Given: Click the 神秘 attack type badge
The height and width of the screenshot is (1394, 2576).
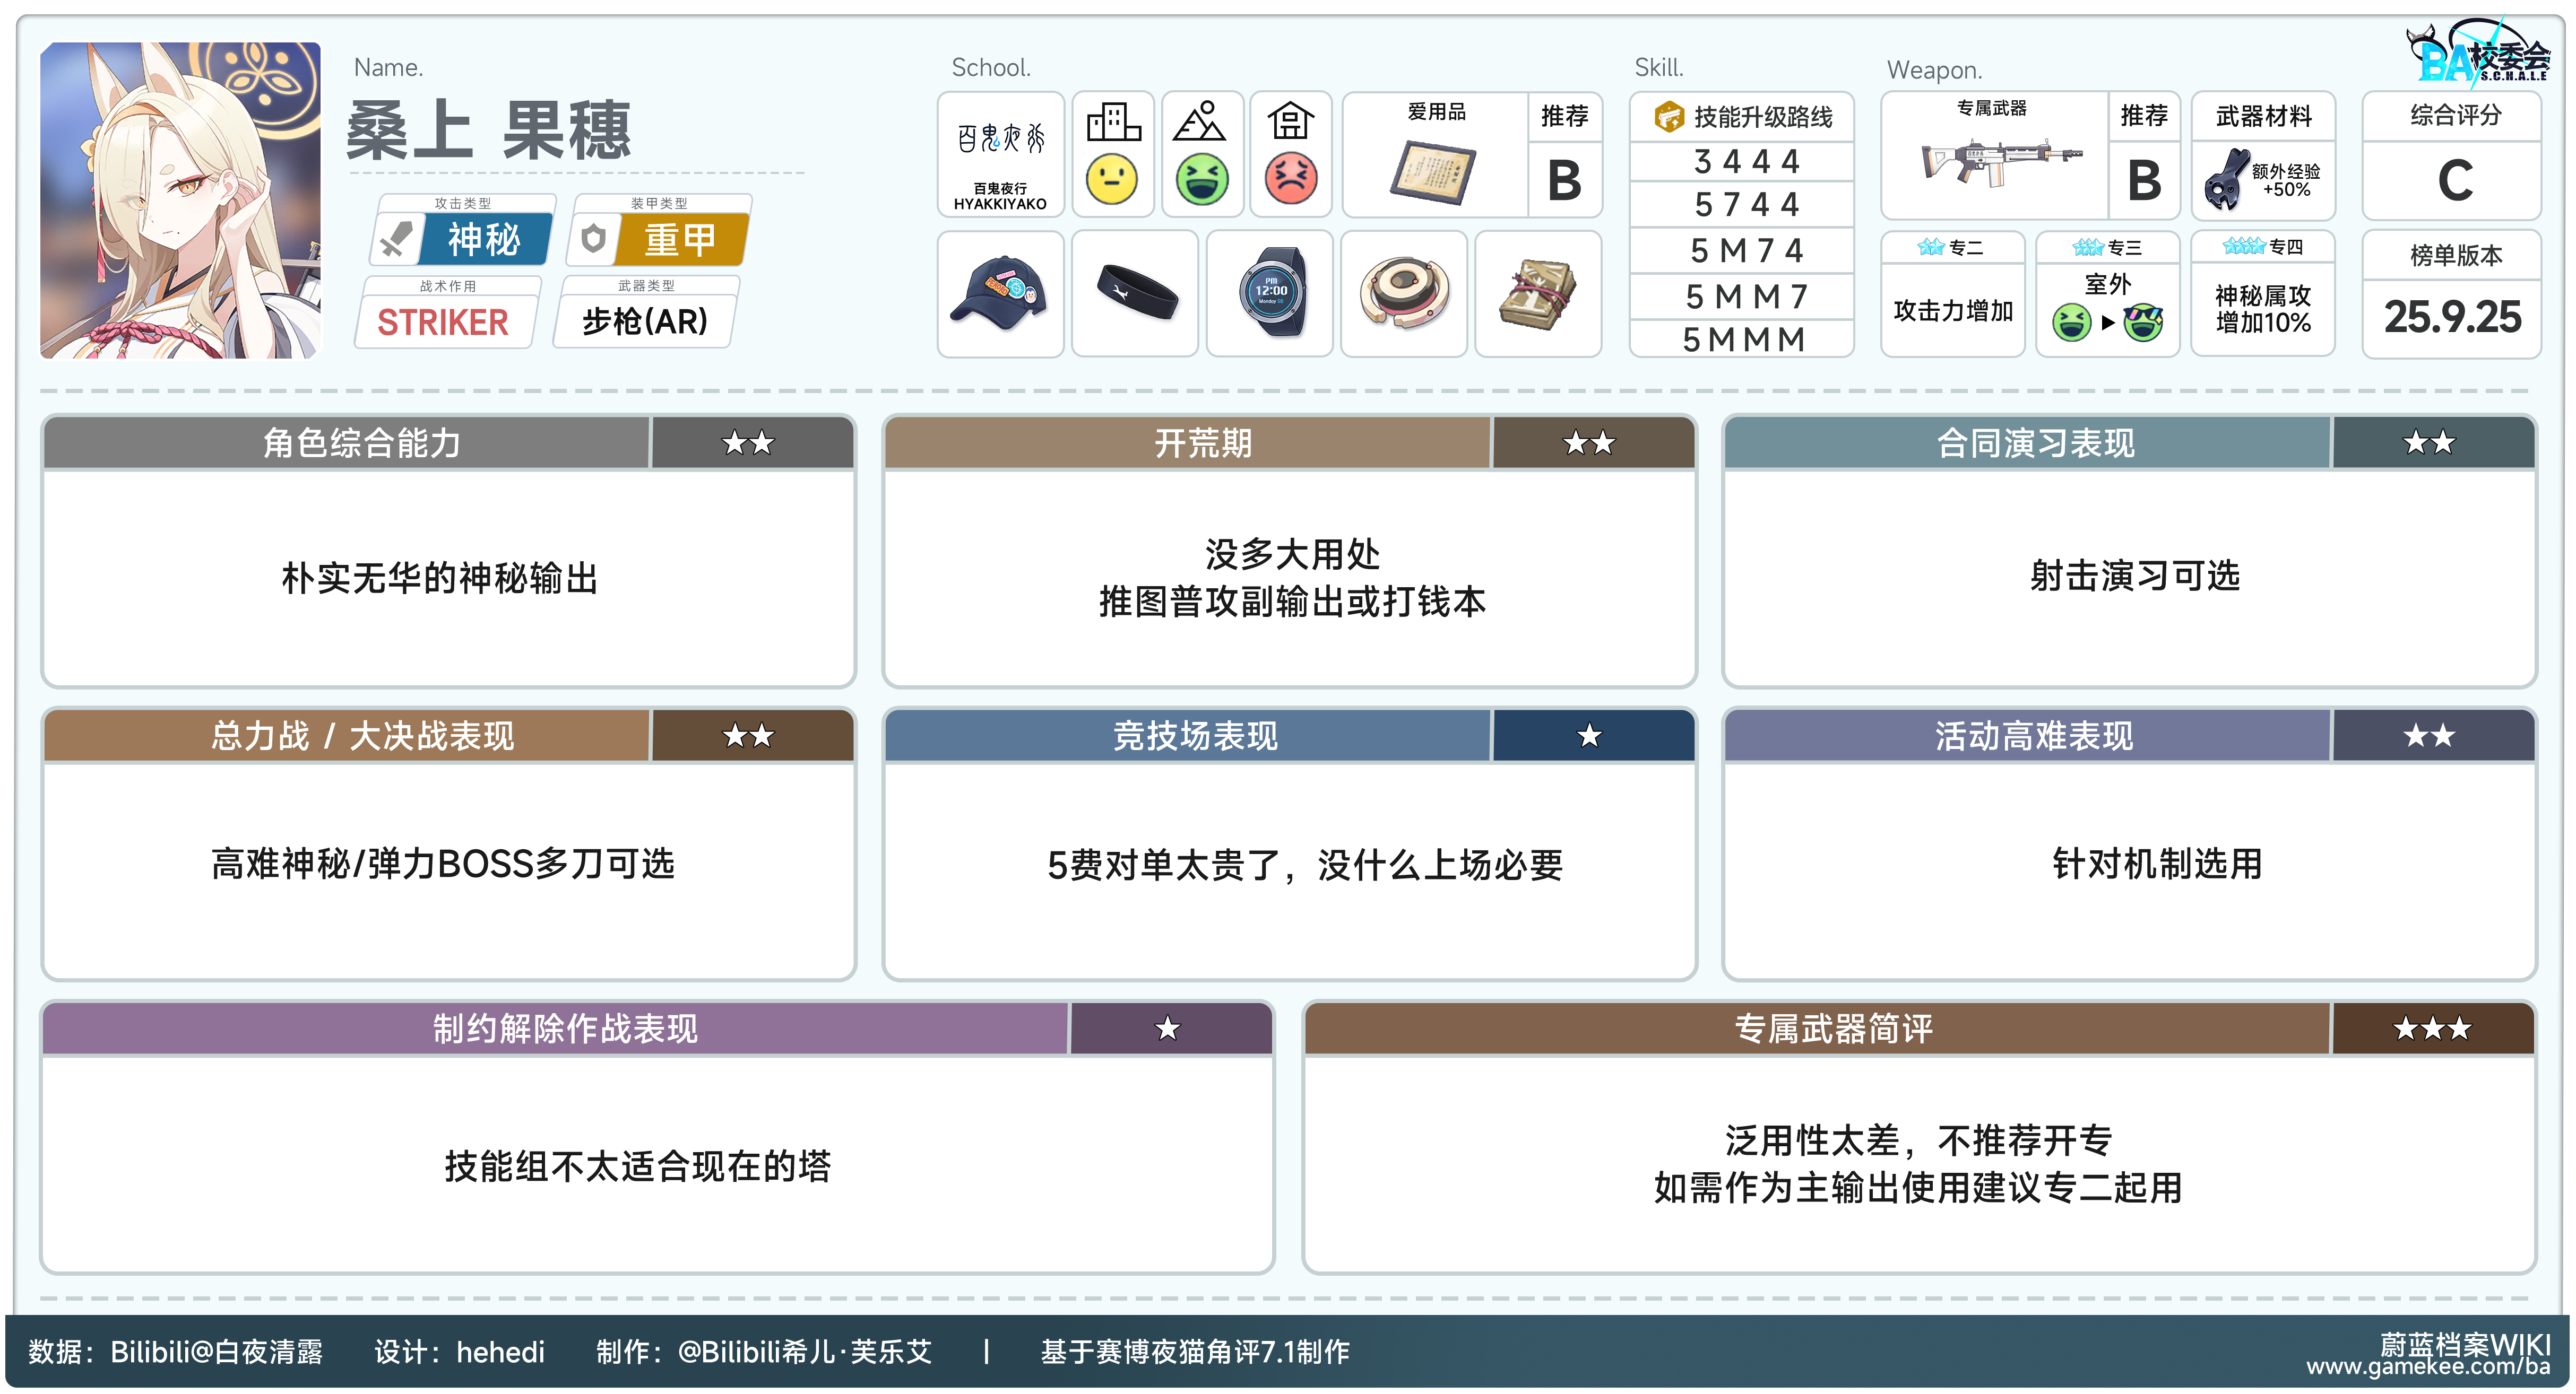Looking at the screenshot, I should click(484, 240).
